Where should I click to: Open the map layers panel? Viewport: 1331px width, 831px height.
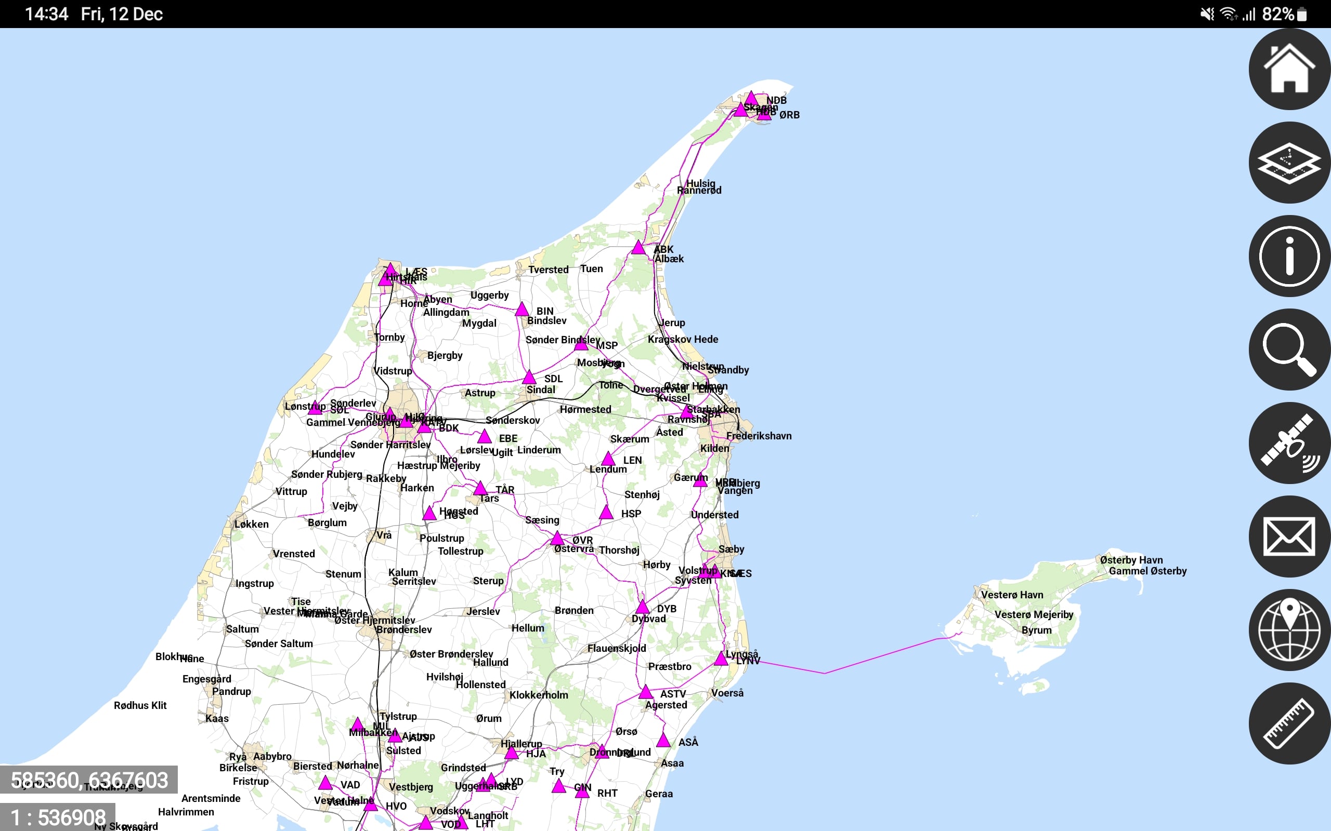click(x=1289, y=163)
